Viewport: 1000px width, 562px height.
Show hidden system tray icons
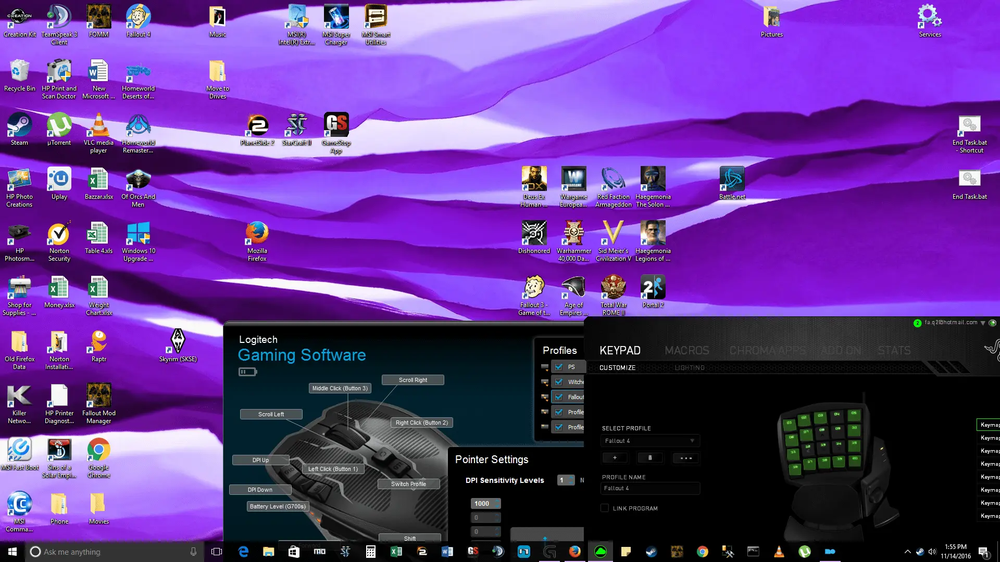coord(907,552)
